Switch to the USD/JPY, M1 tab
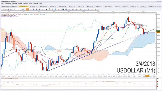 click(72, 6)
